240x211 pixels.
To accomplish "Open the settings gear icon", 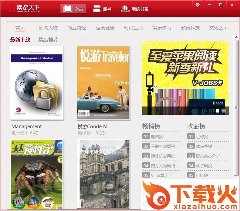I will pyautogui.click(x=198, y=5).
